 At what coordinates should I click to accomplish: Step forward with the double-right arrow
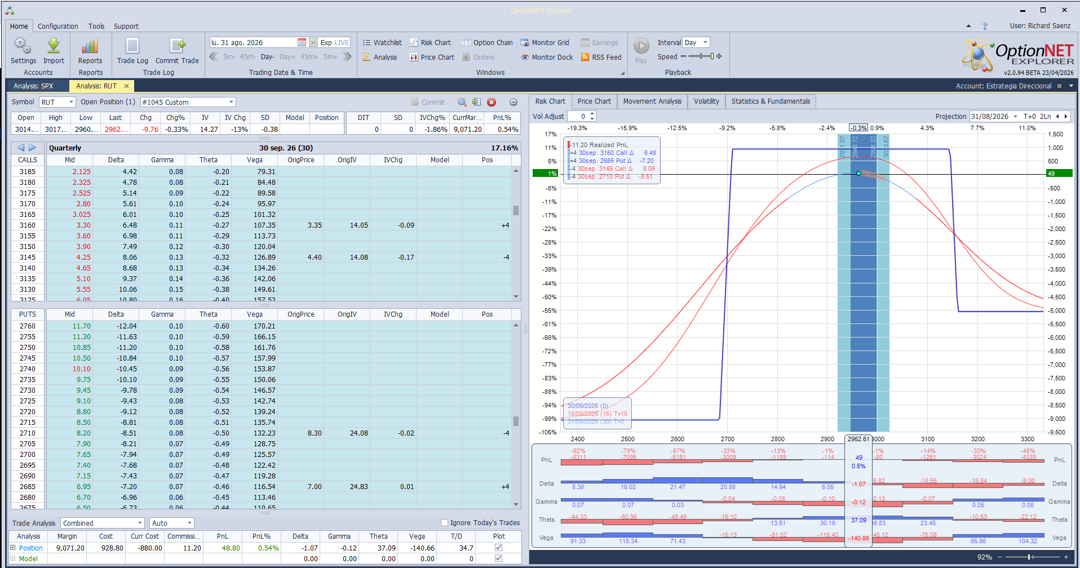[347, 56]
